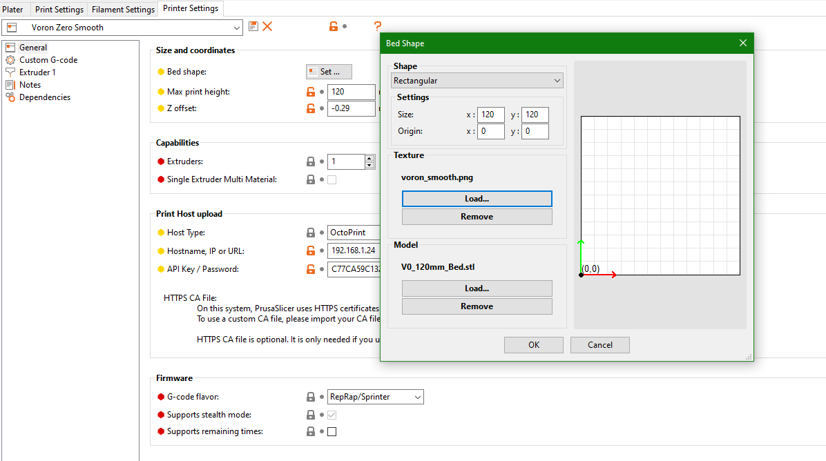Click the orange question mark help icon

(377, 26)
